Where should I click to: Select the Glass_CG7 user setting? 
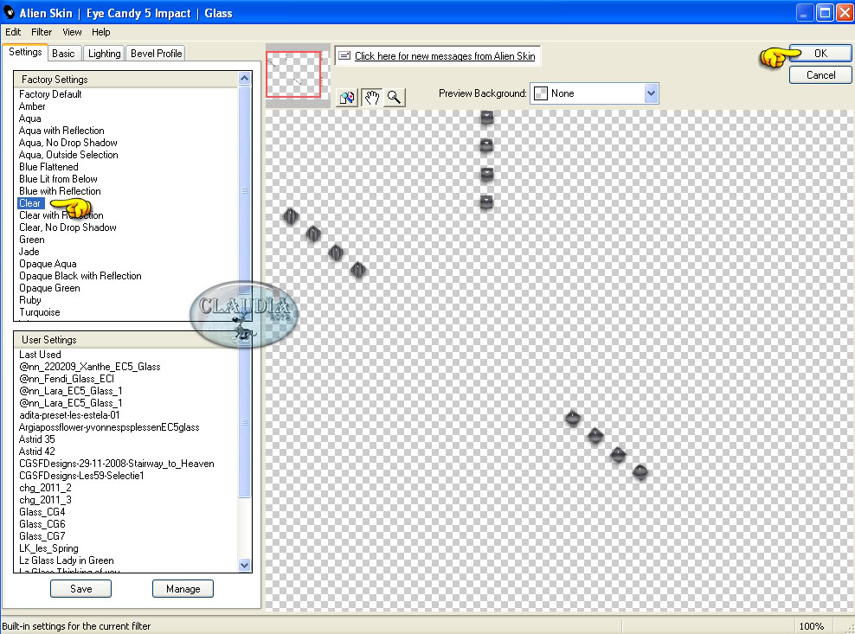(42, 536)
